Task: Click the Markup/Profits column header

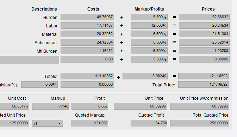Action: pos(149,9)
